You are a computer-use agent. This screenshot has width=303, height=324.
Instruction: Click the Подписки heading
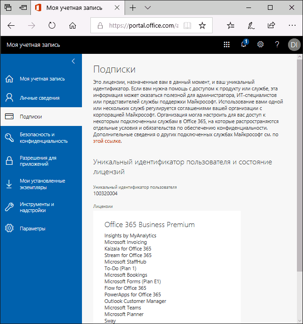pos(114,69)
